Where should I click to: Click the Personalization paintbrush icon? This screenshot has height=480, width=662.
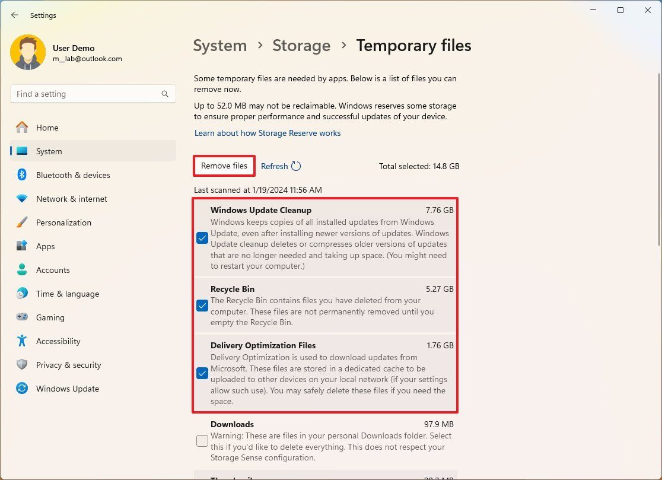tap(22, 222)
